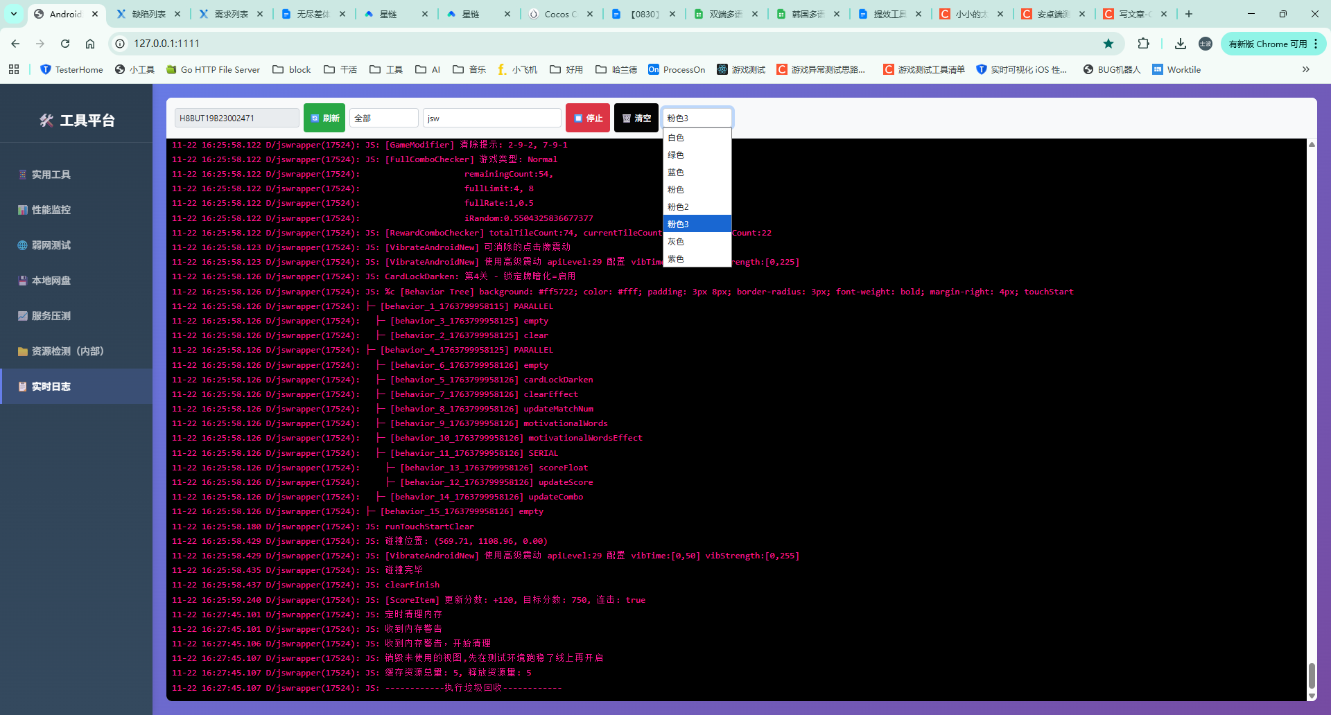Select 紫色 from the color list
This screenshot has width=1331, height=715.
[x=677, y=258]
